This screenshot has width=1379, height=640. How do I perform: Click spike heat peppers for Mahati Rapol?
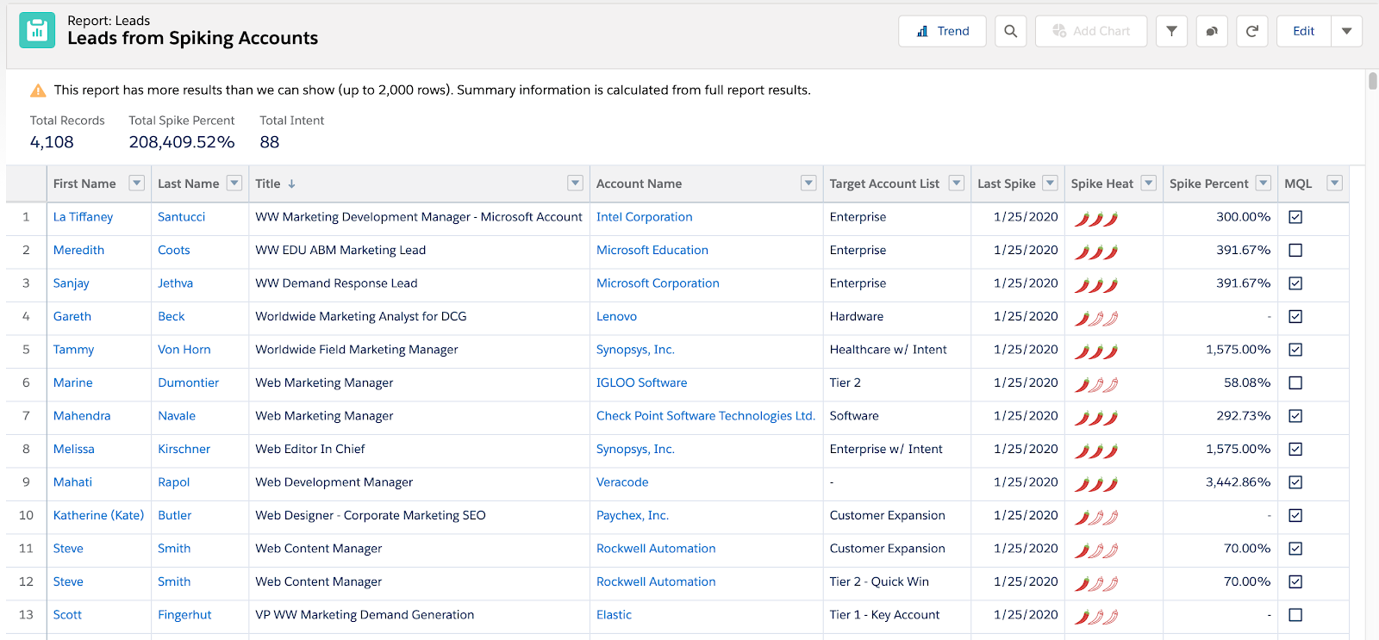1096,484
